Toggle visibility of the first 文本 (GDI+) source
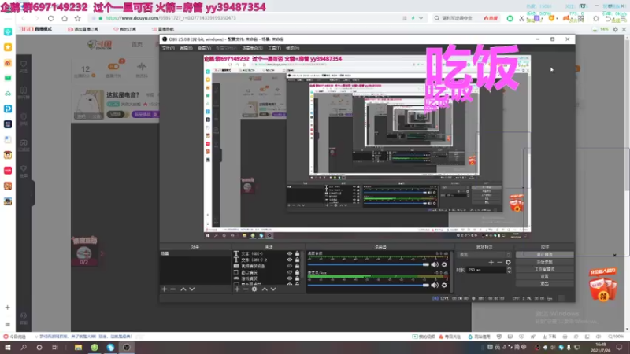This screenshot has width=630, height=354. pyautogui.click(x=289, y=253)
